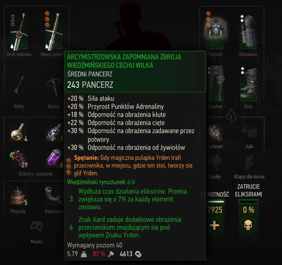Open the Siodło saddle slot
The image size is (282, 265).
click(215, 162)
